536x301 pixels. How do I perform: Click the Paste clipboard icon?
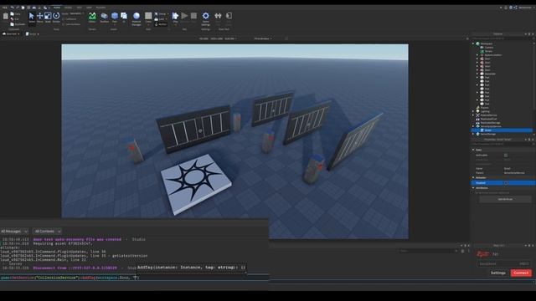point(6,16)
